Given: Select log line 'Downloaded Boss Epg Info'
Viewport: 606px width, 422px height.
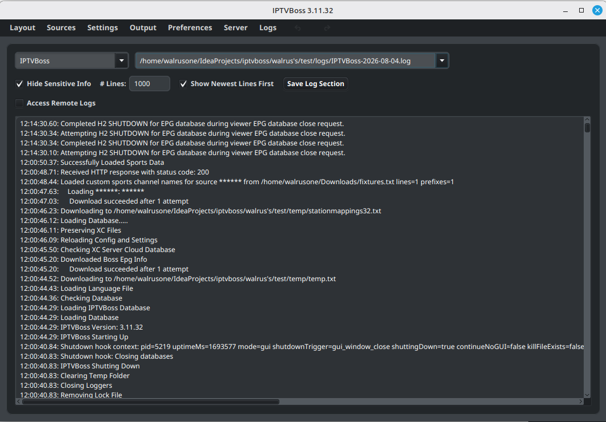Looking at the screenshot, I should pos(83,259).
